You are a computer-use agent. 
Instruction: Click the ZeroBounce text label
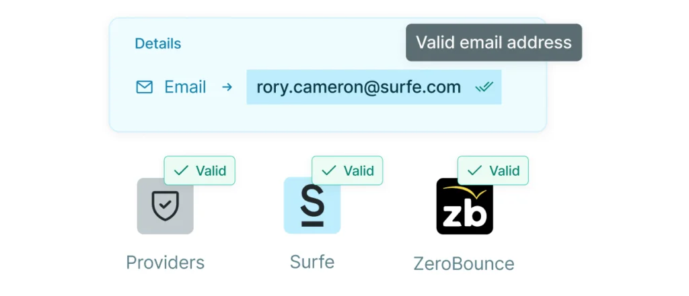pyautogui.click(x=464, y=263)
